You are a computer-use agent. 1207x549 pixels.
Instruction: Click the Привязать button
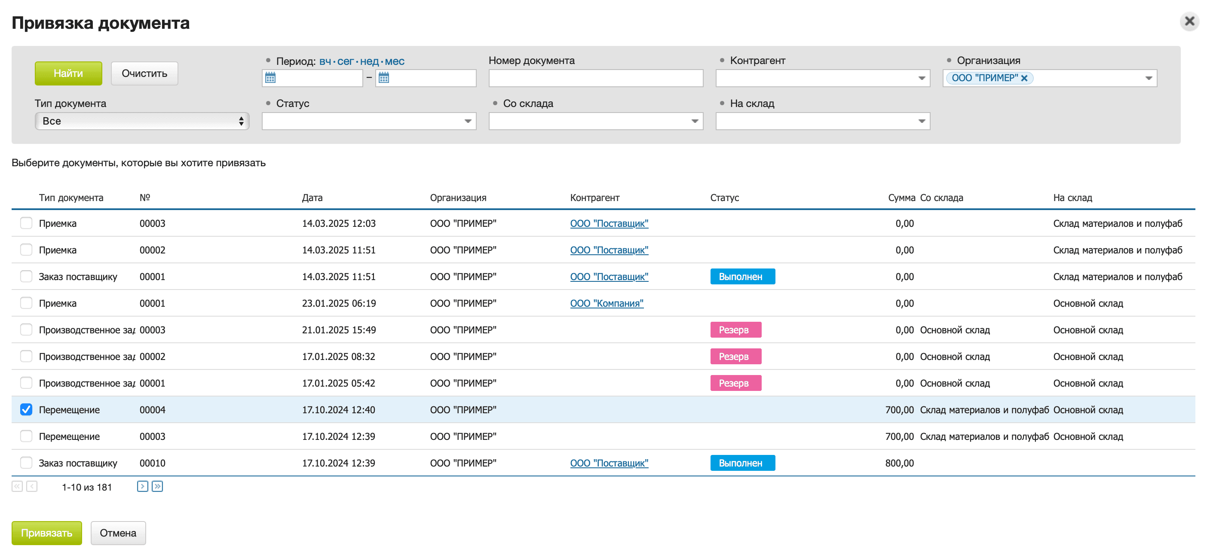(x=47, y=533)
